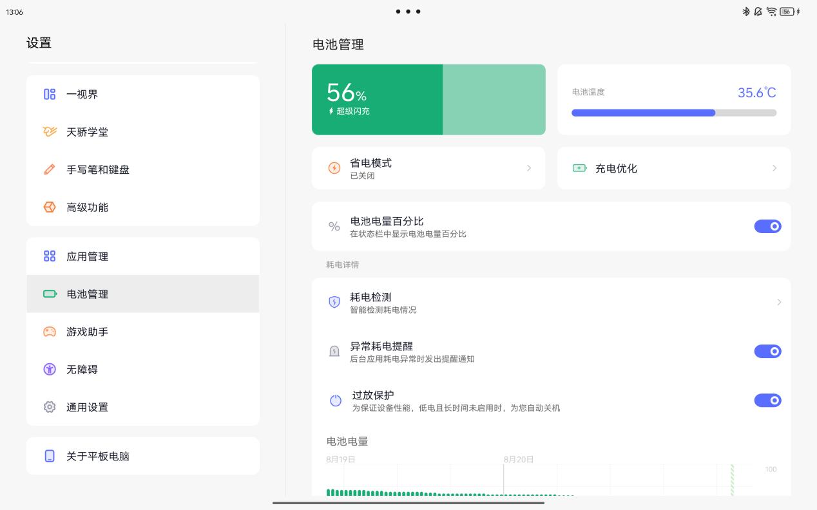Expand 耗电检测 details
The height and width of the screenshot is (510, 817).
(779, 302)
